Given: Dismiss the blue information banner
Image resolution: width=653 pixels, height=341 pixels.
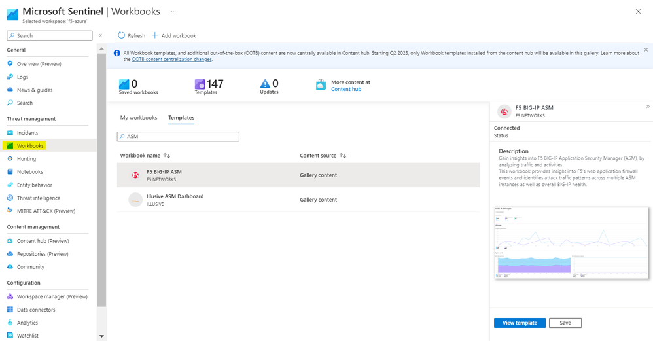Looking at the screenshot, I should click(646, 50).
